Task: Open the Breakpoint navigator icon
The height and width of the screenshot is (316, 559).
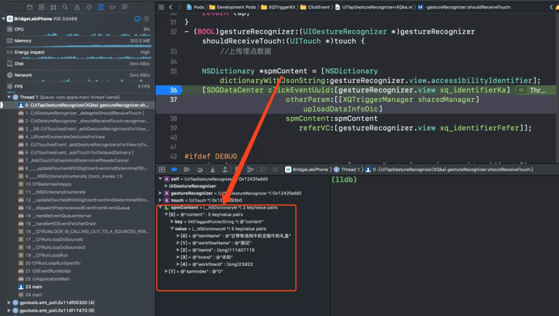Action: click(112, 8)
